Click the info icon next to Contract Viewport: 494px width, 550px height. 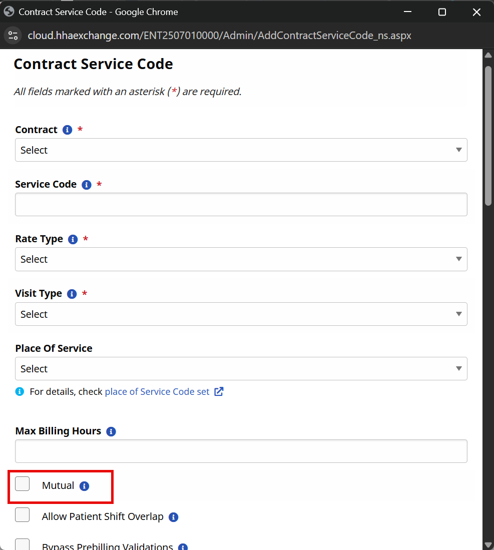68,130
